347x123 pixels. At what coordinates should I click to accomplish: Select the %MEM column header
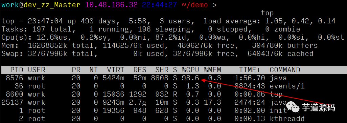[x=212, y=70]
